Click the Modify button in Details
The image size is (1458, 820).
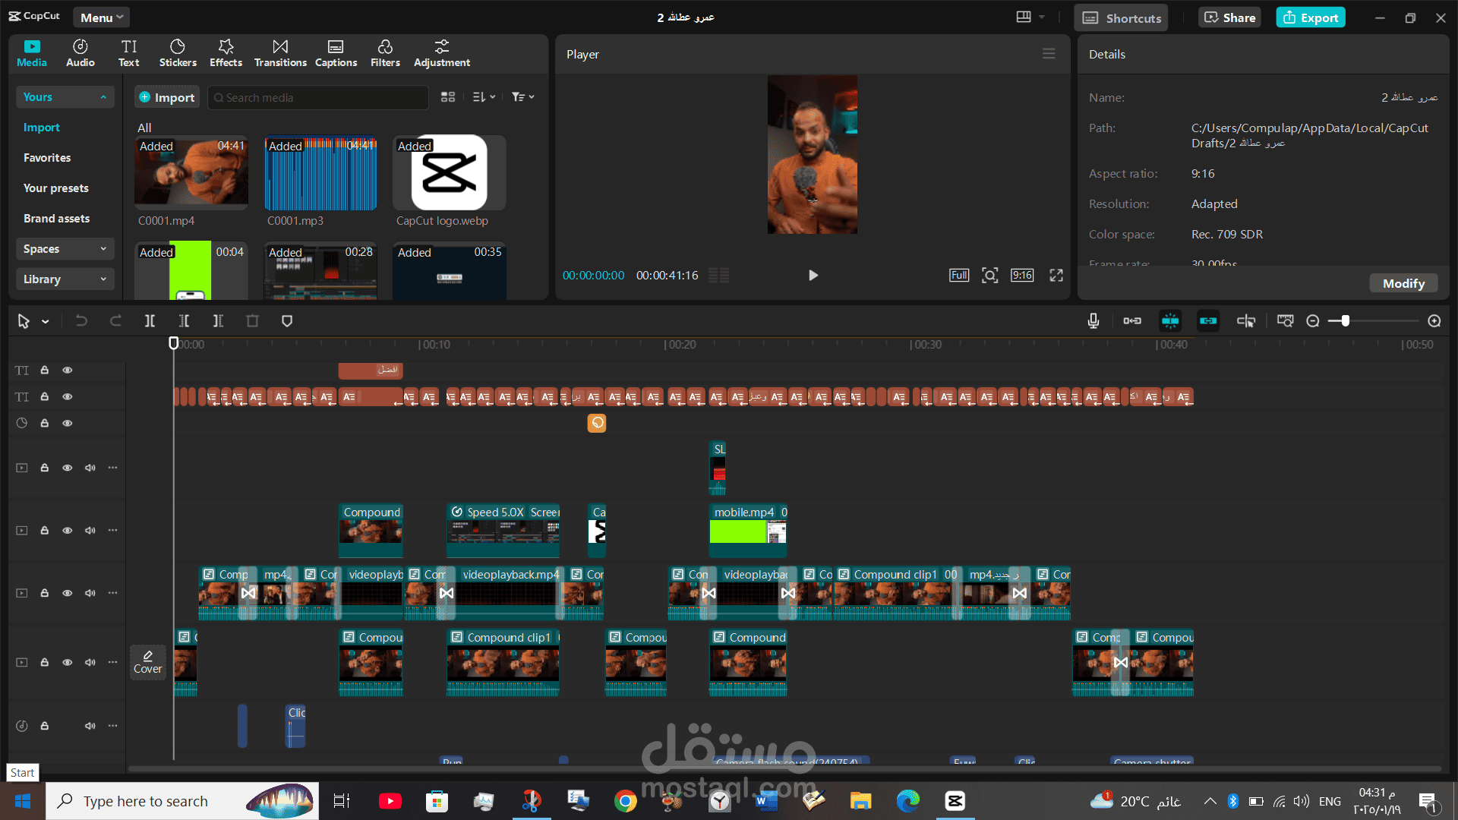[x=1403, y=283]
